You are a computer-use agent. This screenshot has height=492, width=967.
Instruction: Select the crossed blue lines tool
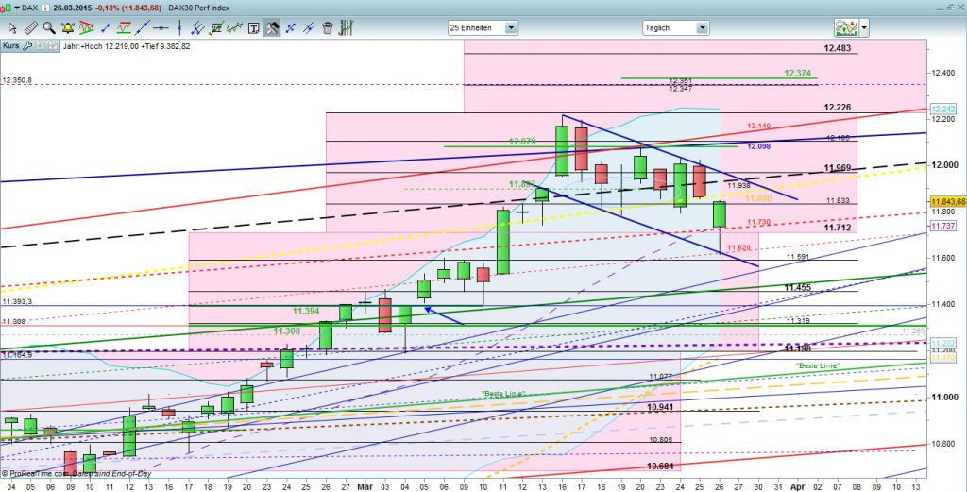(x=309, y=27)
